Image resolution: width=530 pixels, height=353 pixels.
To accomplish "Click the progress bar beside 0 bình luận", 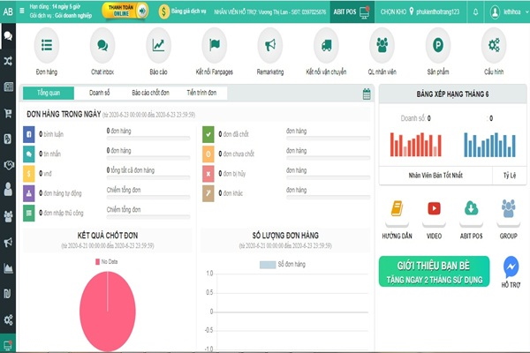I will pos(148,139).
